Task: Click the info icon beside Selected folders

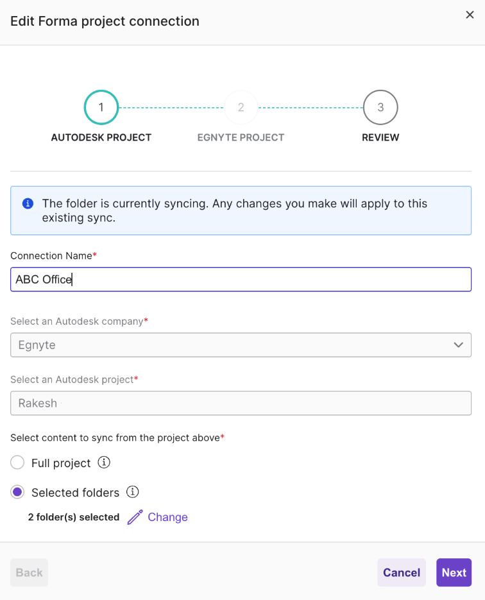Action: [133, 492]
